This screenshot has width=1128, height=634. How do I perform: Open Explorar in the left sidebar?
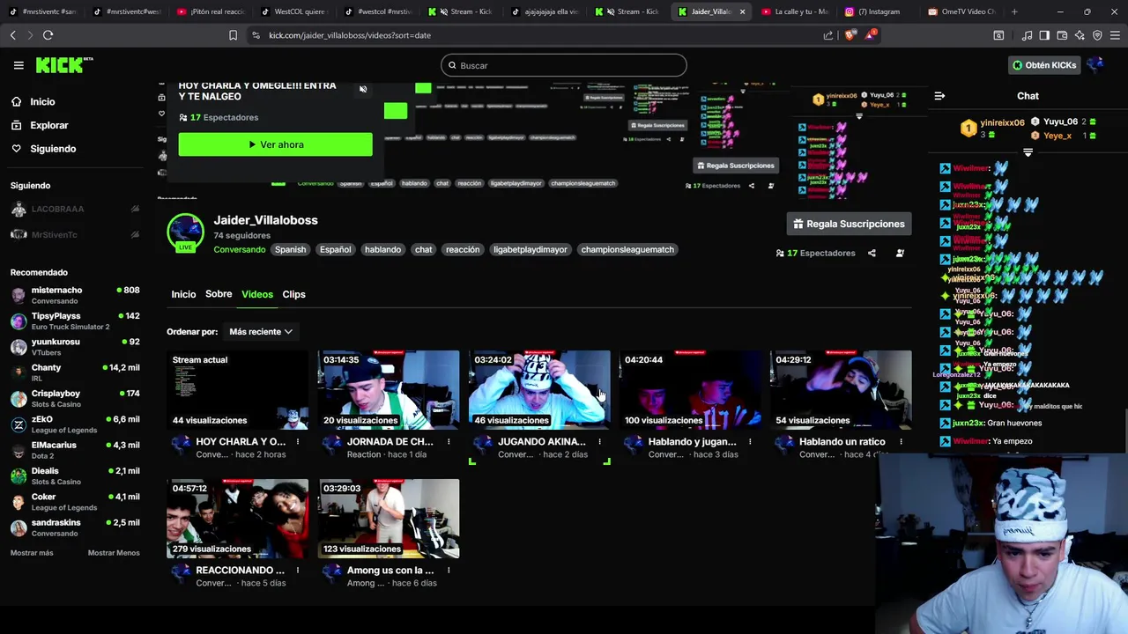coord(48,125)
